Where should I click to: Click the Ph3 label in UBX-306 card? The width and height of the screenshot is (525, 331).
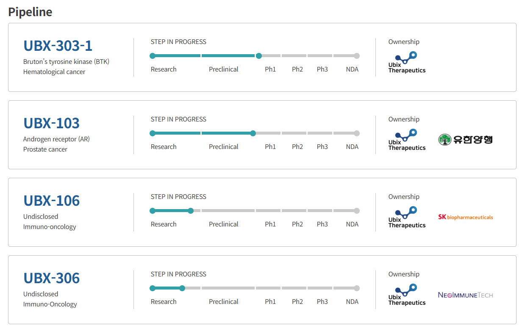click(322, 302)
